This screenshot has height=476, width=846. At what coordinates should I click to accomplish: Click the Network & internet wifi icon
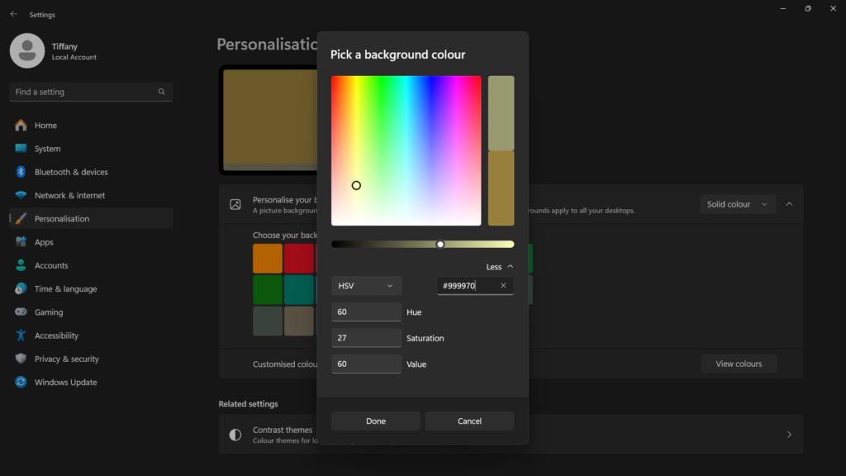click(21, 196)
